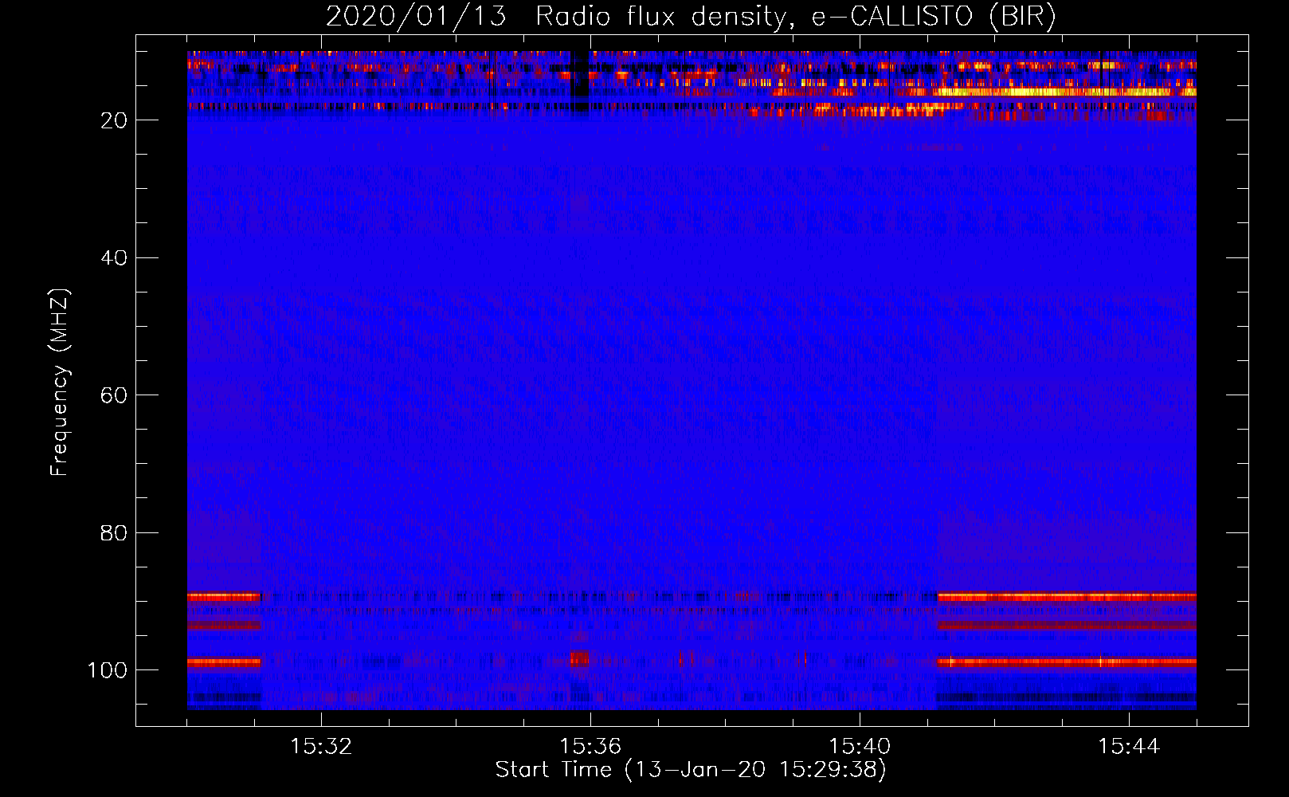1289x797 pixels.
Task: Click the 60 MHz frequency tick label
Action: (114, 395)
